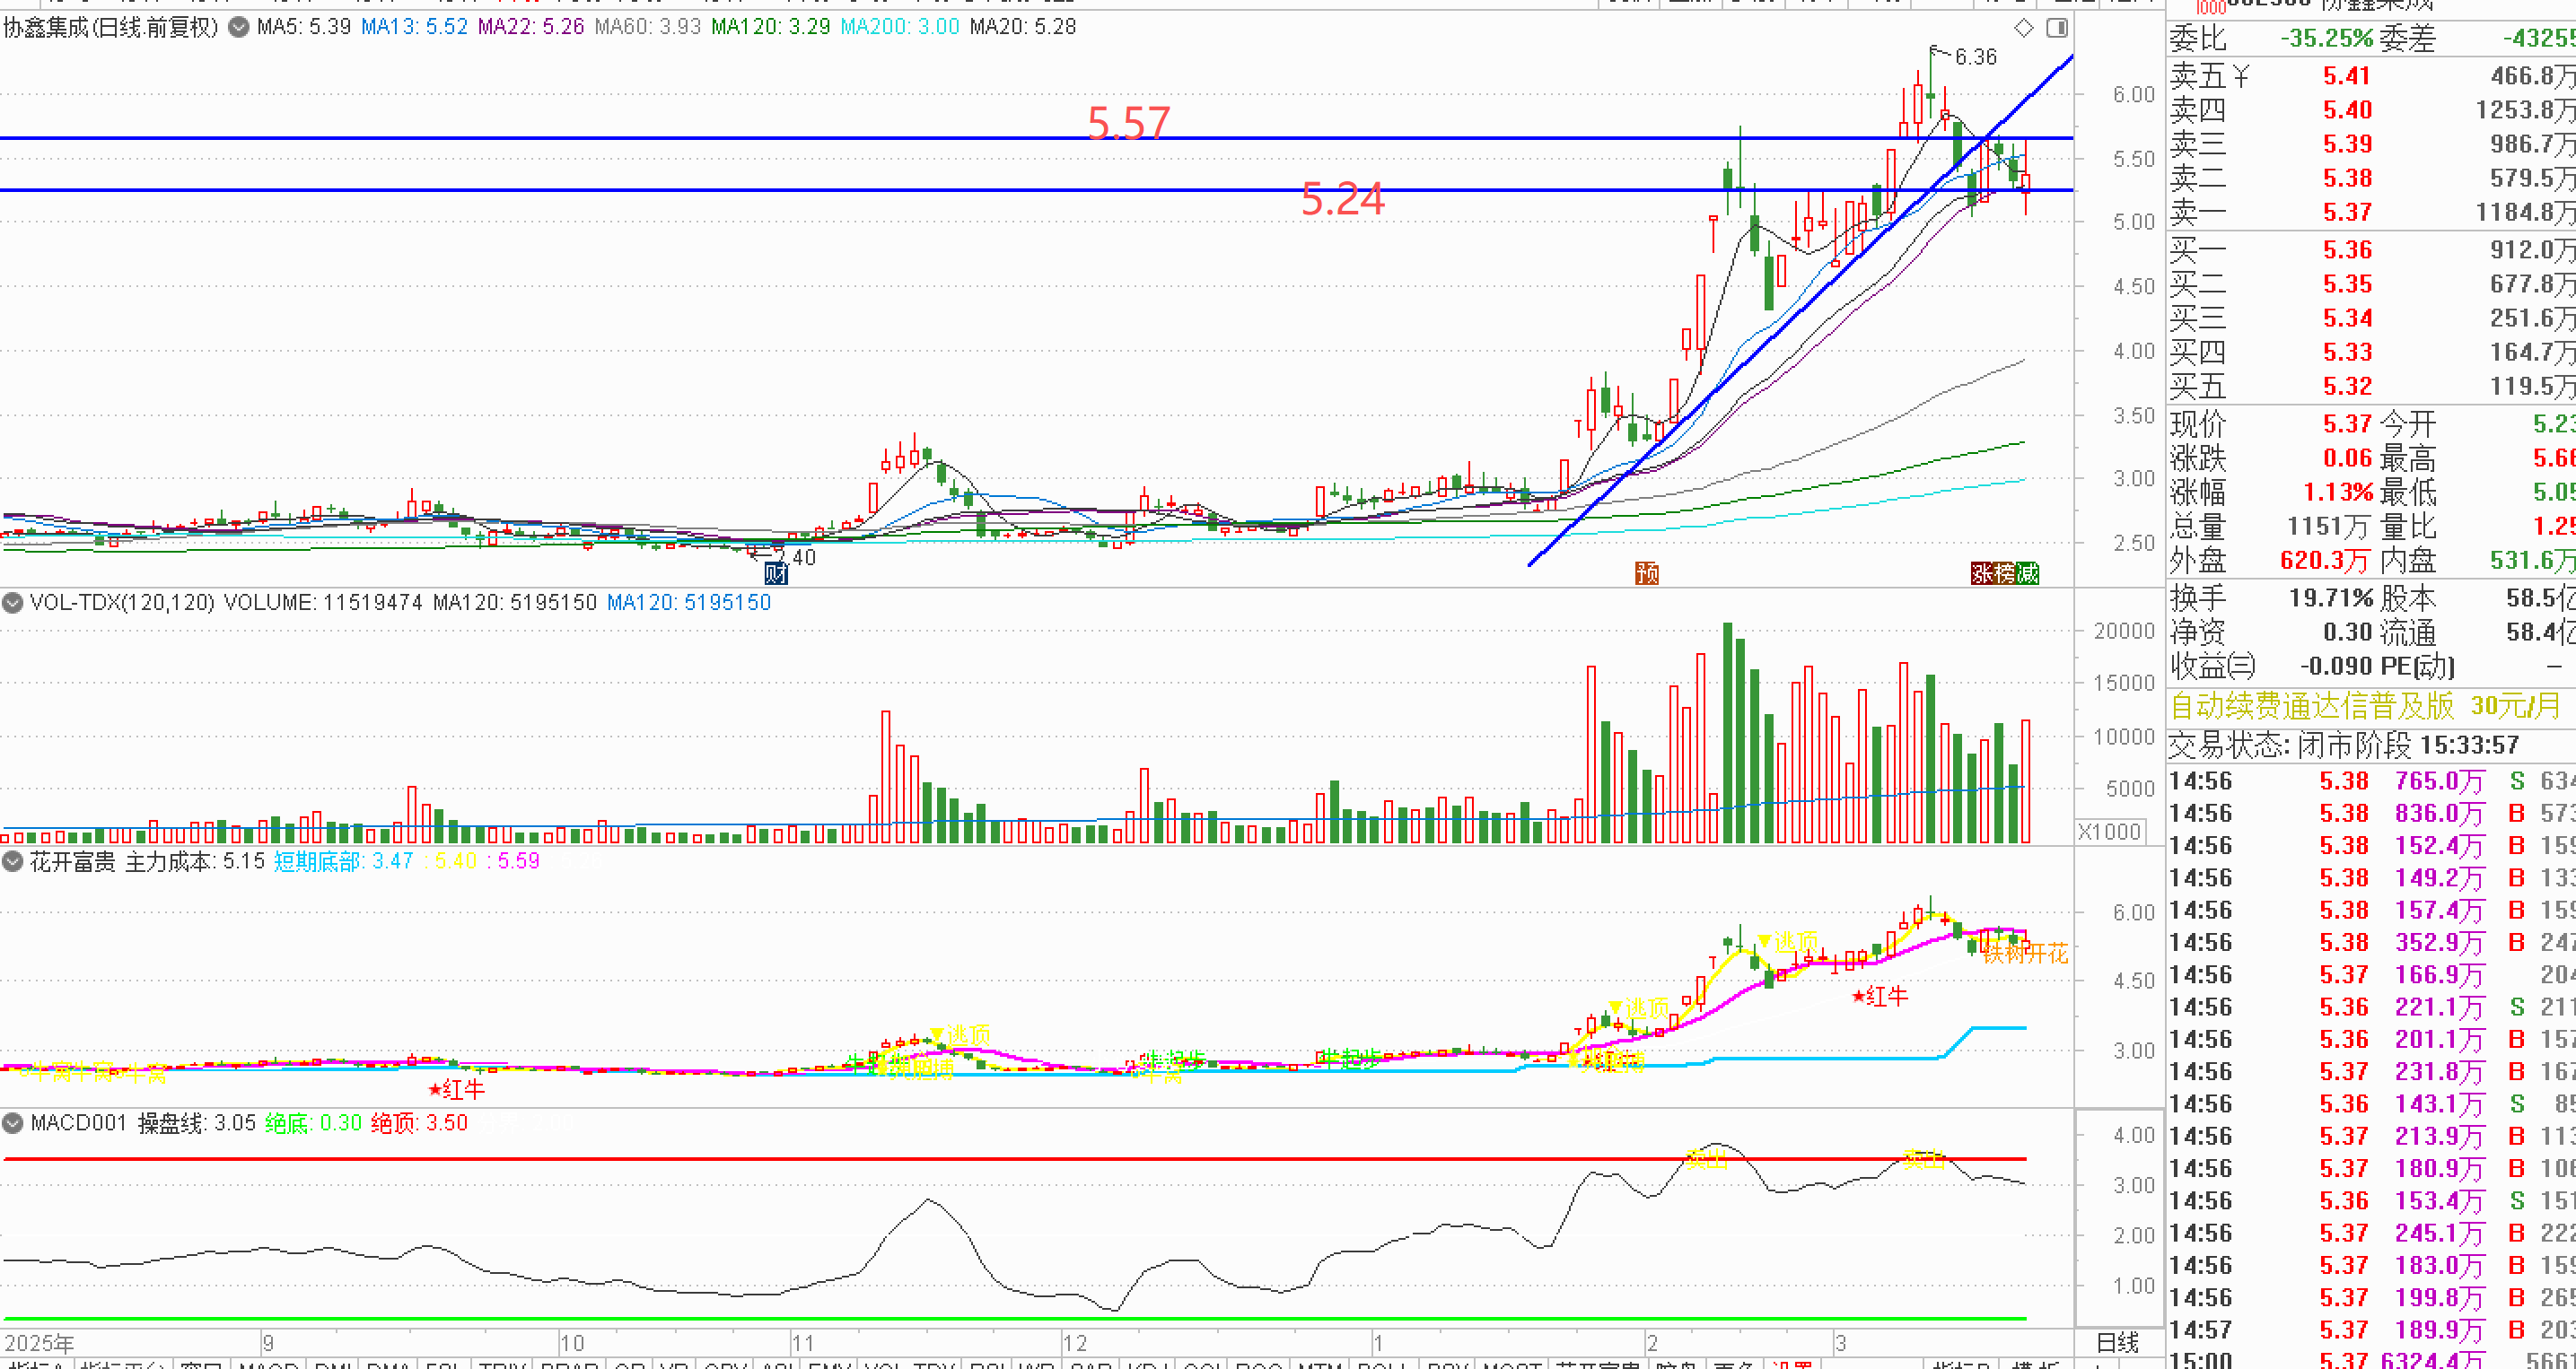This screenshot has width=2576, height=1369.
Task: Click the X1000 volume unit label
Action: click(x=2109, y=832)
